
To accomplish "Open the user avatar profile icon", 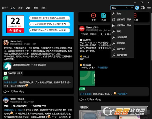I will (137, 8).
